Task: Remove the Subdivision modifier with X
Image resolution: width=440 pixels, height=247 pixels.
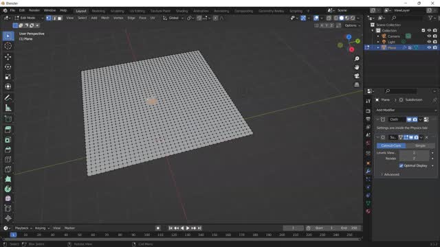Action: coord(426,137)
